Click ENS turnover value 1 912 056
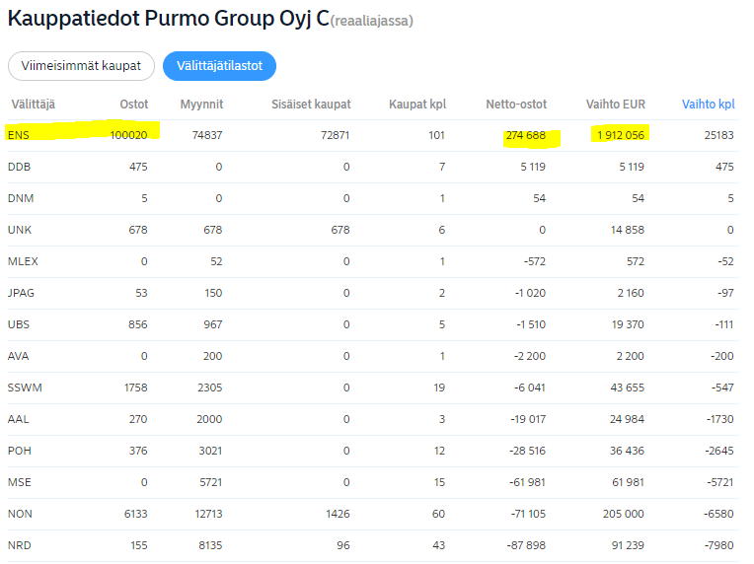 [x=620, y=135]
